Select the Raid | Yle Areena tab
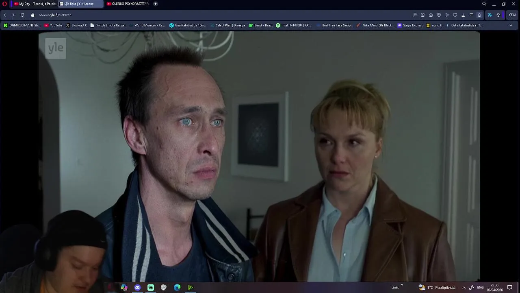 [81, 4]
